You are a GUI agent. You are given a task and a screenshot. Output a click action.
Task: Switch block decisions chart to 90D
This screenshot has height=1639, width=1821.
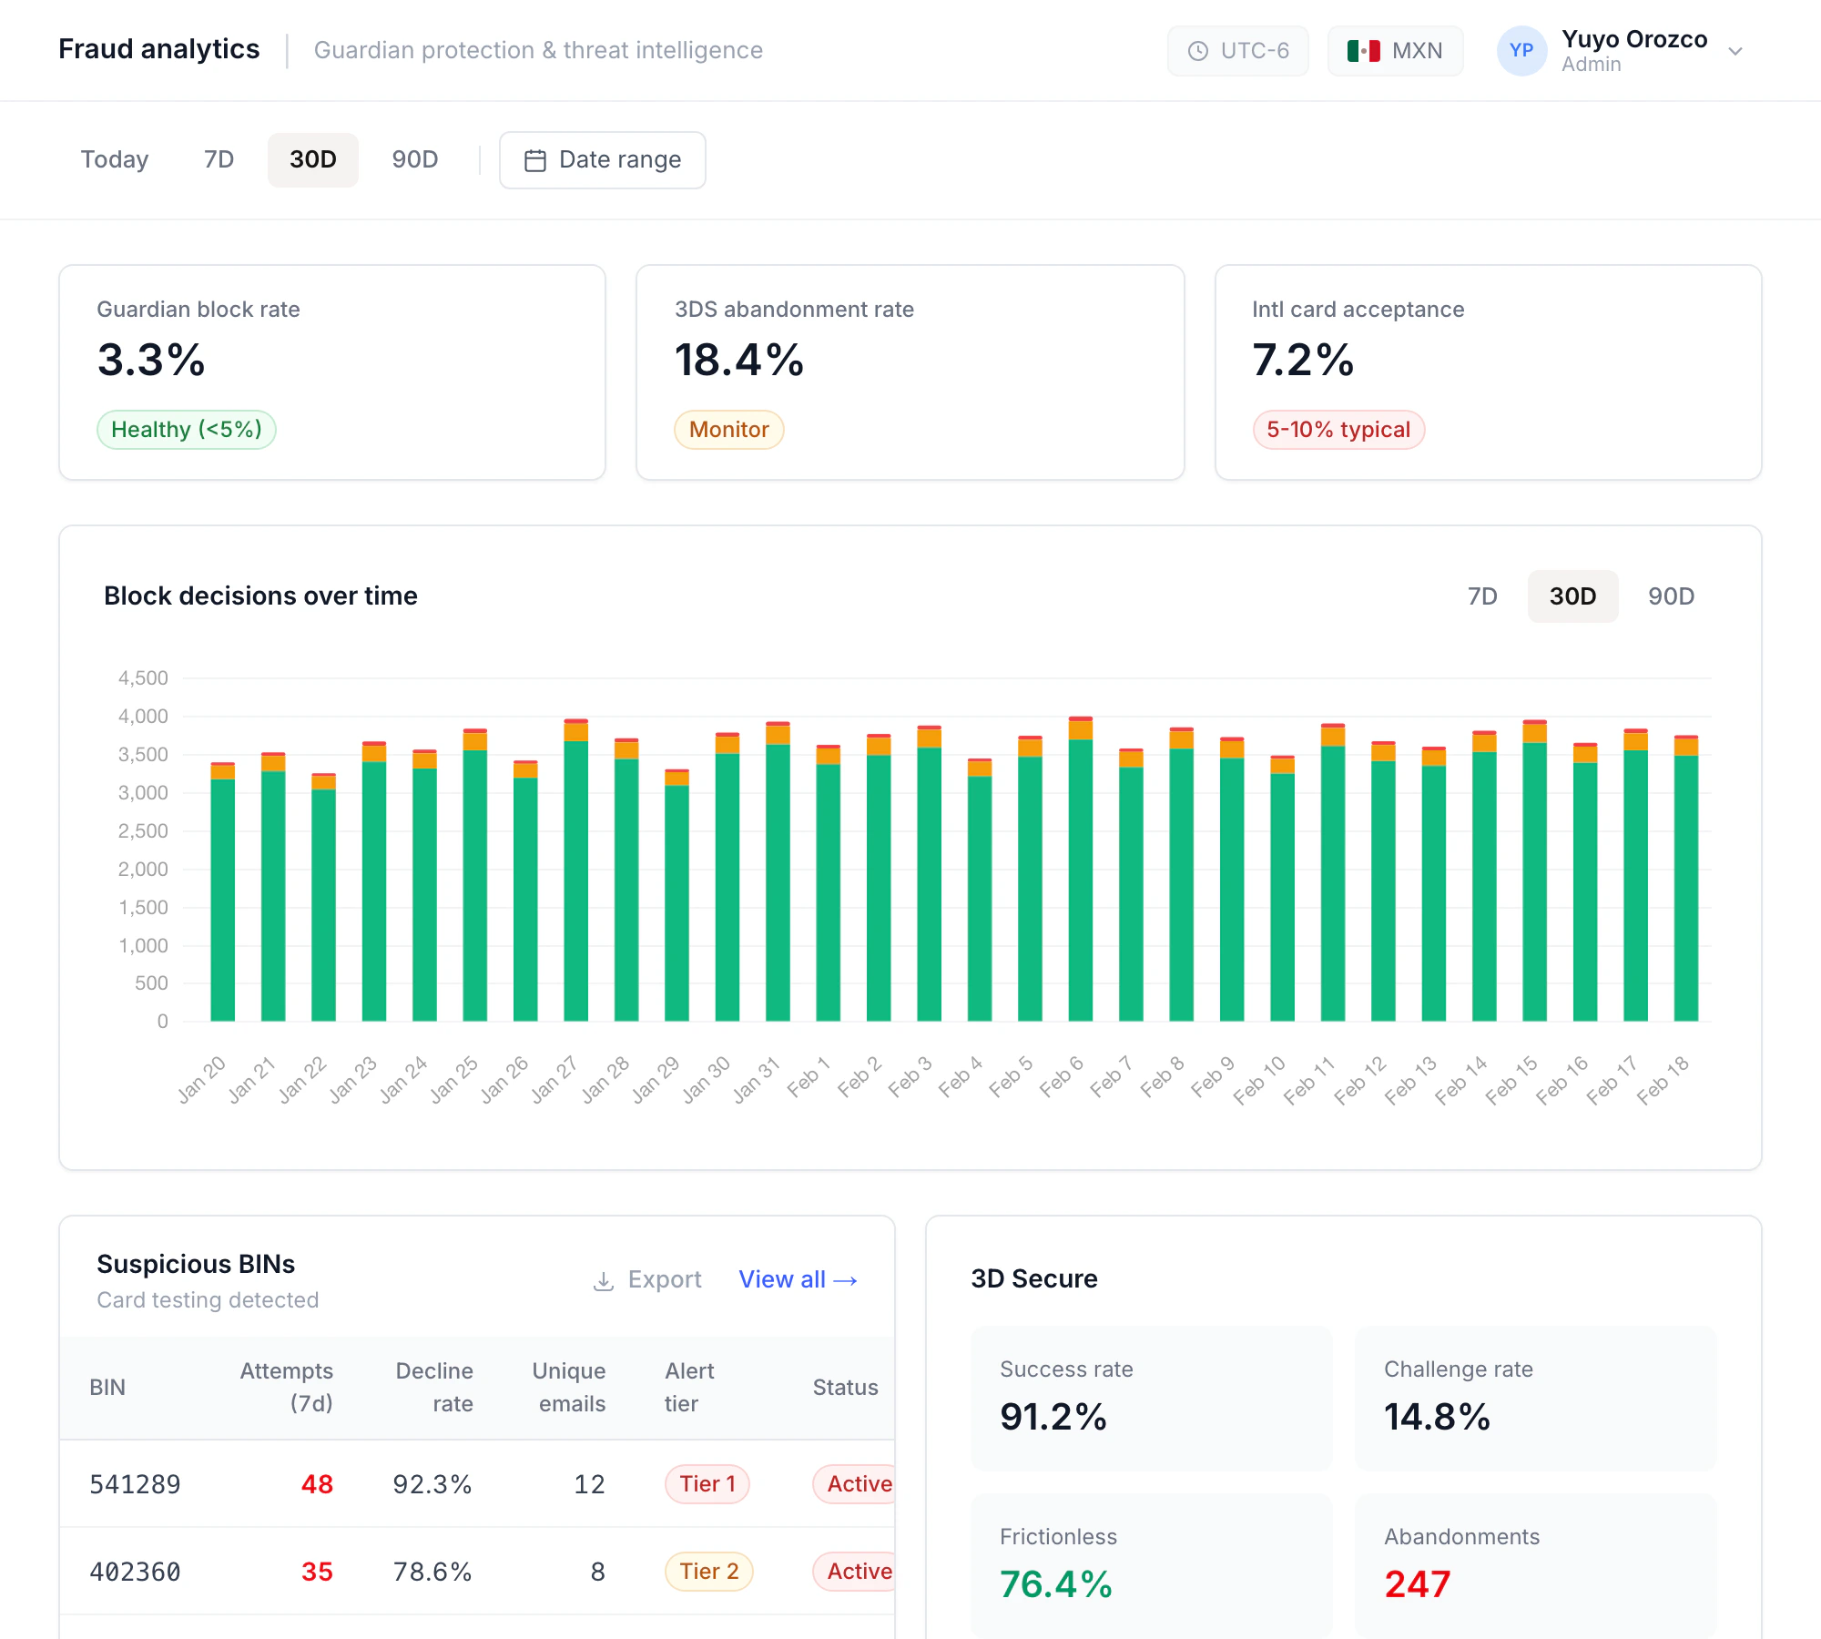click(x=1671, y=596)
